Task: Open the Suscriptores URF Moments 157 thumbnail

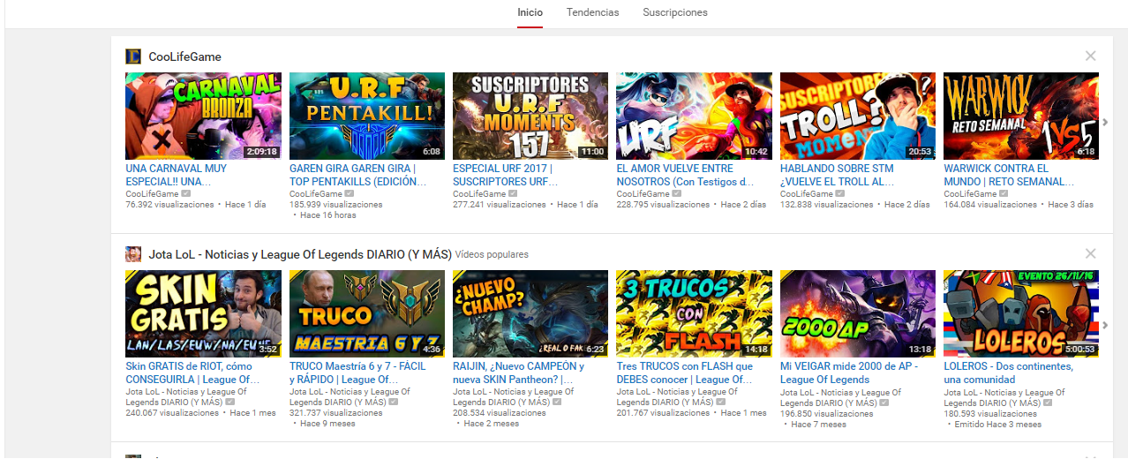Action: pos(530,116)
